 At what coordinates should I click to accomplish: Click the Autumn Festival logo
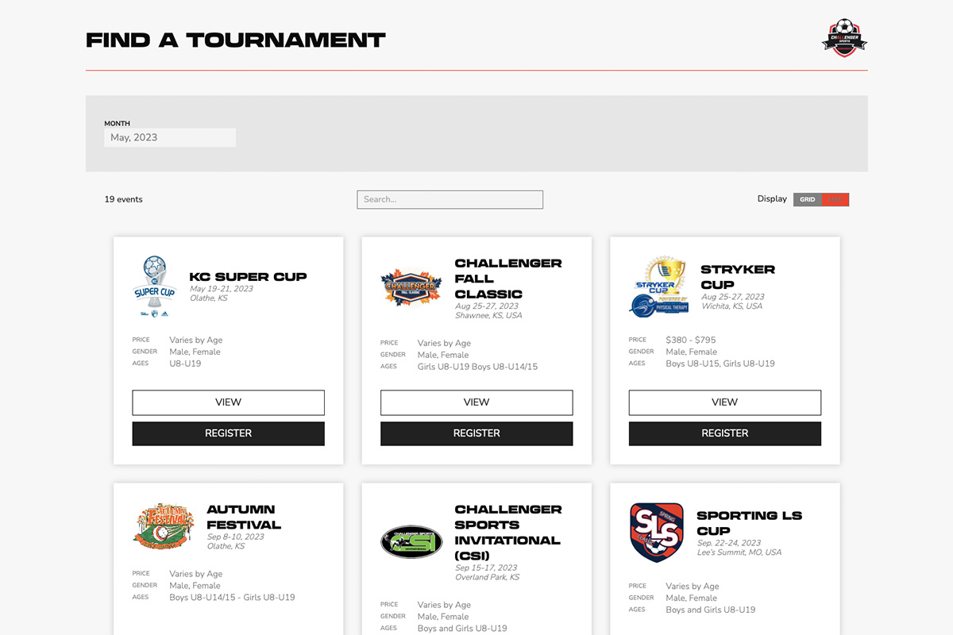coord(164,525)
